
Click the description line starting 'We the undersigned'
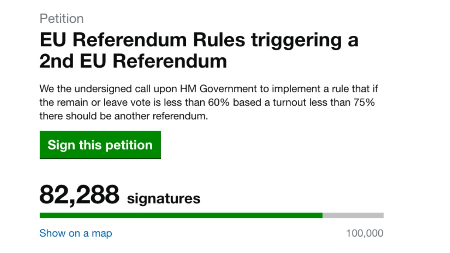coord(209,89)
